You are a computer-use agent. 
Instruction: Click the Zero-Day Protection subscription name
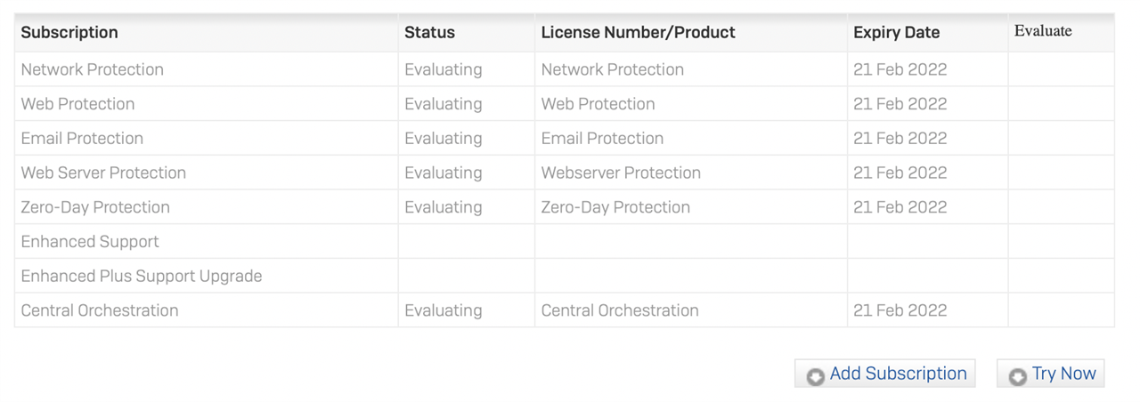pyautogui.click(x=95, y=207)
